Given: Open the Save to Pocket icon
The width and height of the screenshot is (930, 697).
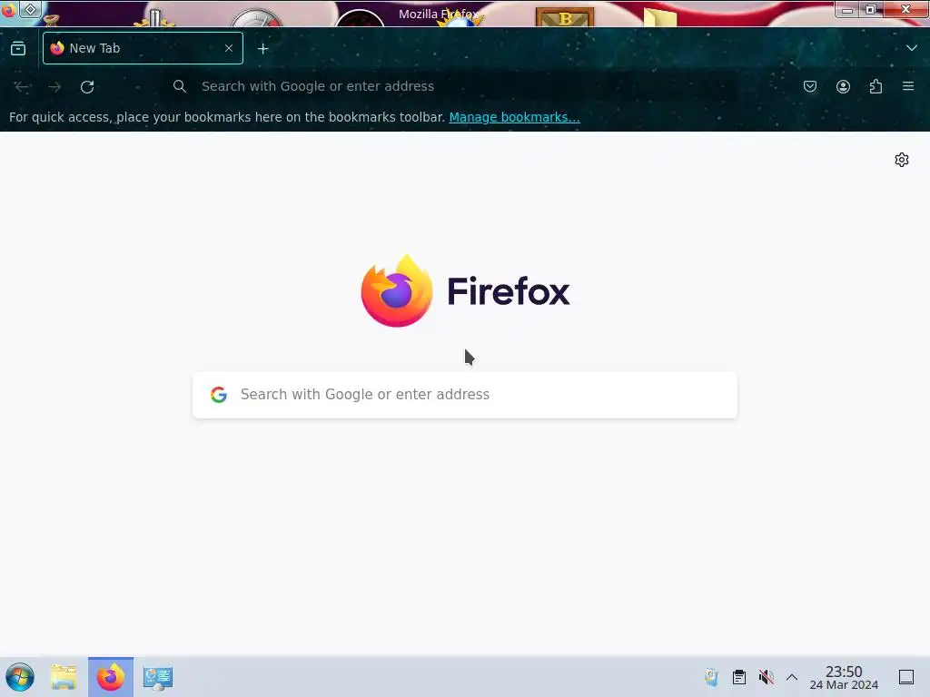Looking at the screenshot, I should pos(810,86).
